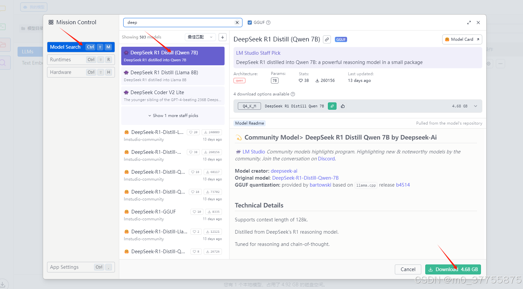Expand the download options chevron

[476, 106]
